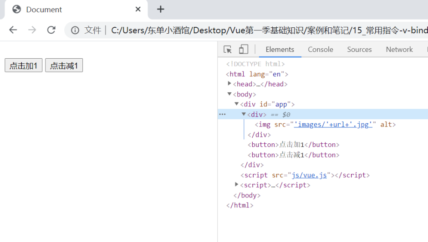Select the img element row
Image resolution: width=428 pixels, height=242 pixels.
(x=325, y=125)
